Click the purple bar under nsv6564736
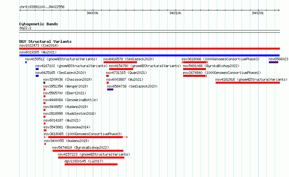The height and width of the screenshot is (177, 289). click(110, 89)
